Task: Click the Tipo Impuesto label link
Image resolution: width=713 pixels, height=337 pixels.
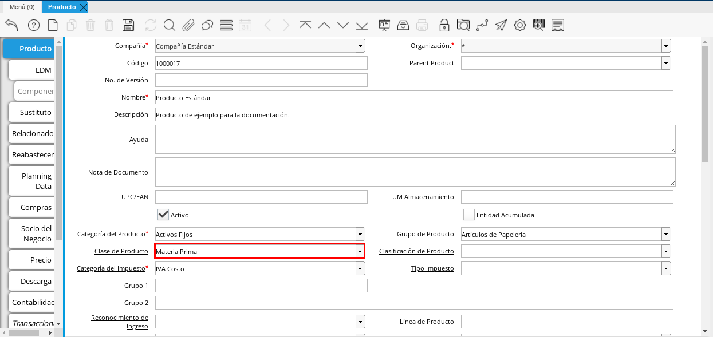Action: click(432, 268)
